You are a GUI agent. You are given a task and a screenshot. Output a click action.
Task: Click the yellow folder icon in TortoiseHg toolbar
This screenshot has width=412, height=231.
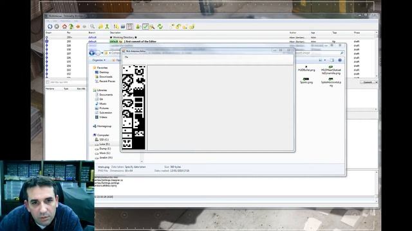[100, 26]
